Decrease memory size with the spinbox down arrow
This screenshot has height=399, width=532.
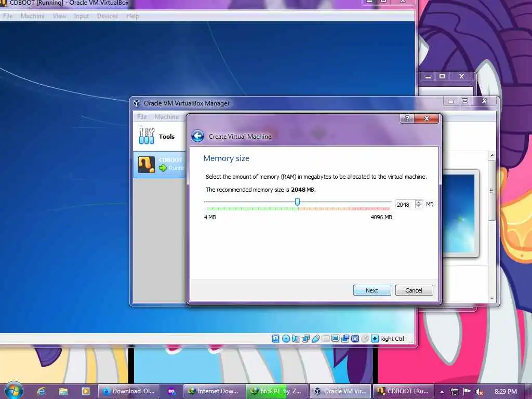[419, 206]
